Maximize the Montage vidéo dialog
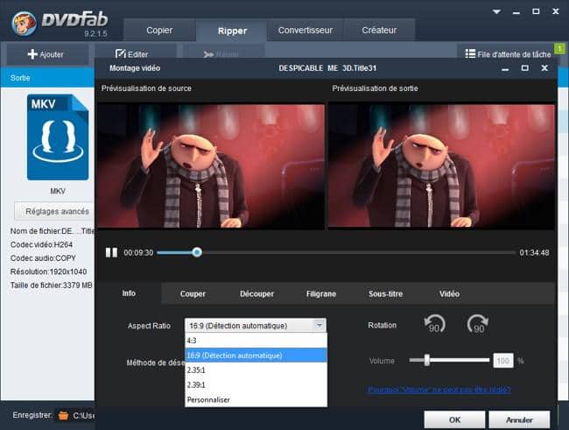The height and width of the screenshot is (430, 569). click(x=524, y=68)
